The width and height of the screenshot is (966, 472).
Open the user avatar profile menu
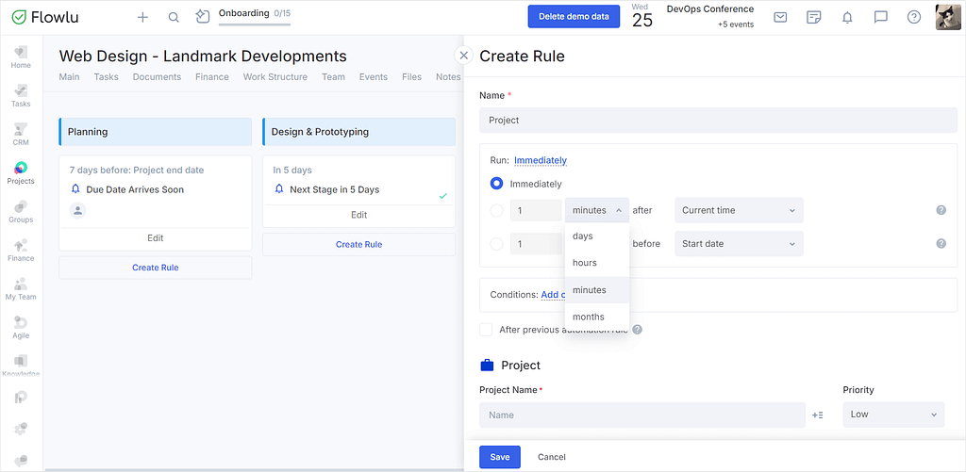coord(948,17)
